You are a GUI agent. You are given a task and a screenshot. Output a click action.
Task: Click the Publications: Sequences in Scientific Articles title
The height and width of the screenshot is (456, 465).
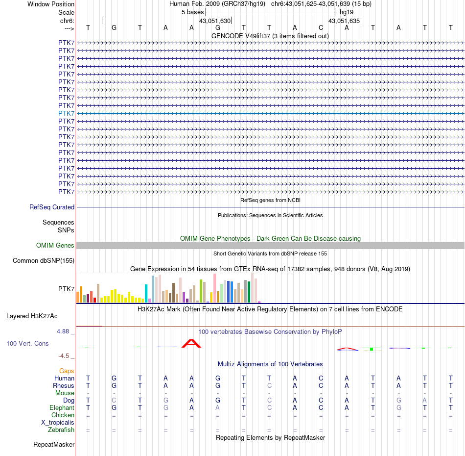point(270,215)
